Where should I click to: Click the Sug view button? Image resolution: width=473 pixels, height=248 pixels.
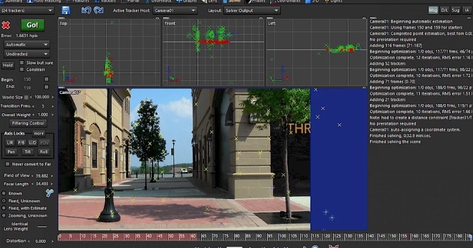(456, 10)
